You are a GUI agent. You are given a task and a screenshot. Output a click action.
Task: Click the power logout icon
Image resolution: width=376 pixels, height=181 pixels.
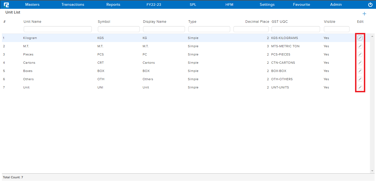370,5
